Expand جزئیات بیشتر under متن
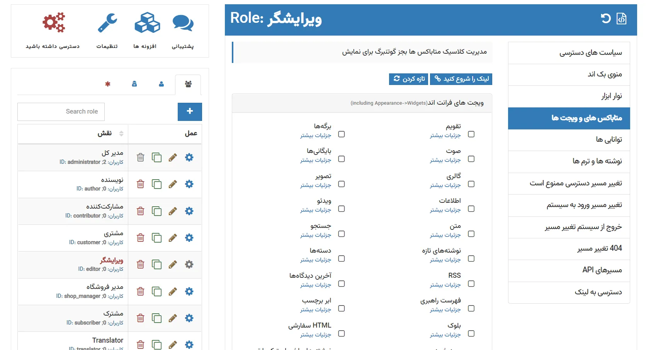This screenshot has width=646, height=350. (445, 235)
